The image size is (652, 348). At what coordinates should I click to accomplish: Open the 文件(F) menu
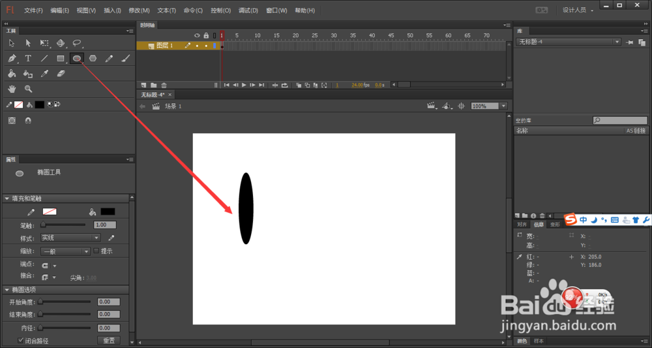33,10
